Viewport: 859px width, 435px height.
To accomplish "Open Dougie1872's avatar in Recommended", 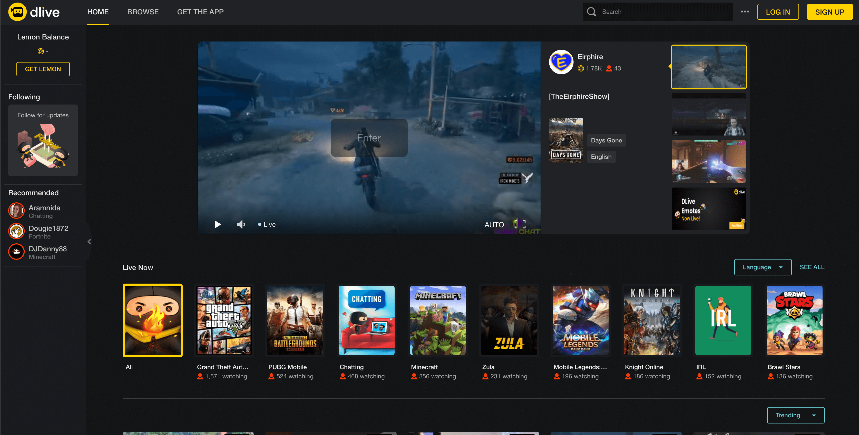I will click(16, 231).
